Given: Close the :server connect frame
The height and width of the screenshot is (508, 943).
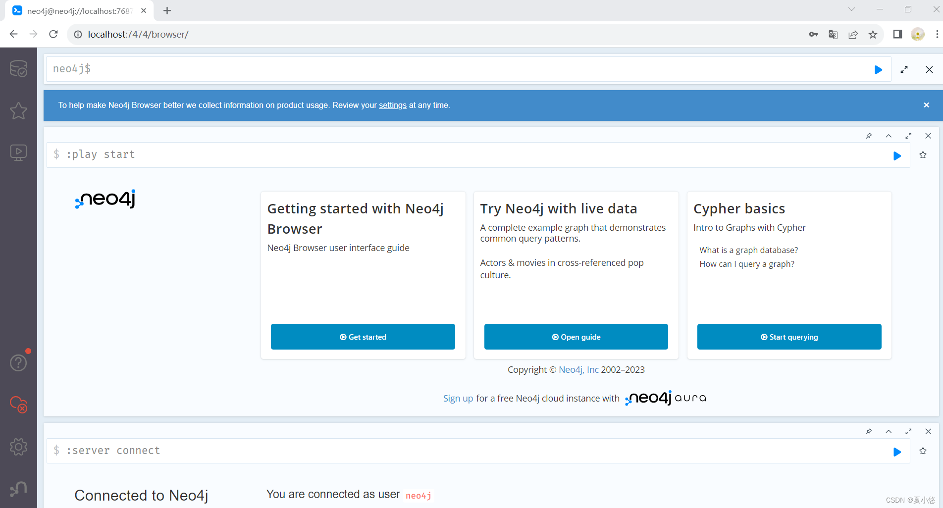Looking at the screenshot, I should coord(928,431).
